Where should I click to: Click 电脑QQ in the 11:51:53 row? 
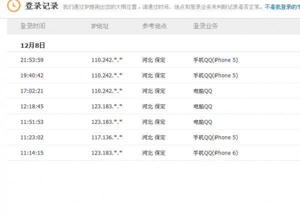pyautogui.click(x=203, y=122)
